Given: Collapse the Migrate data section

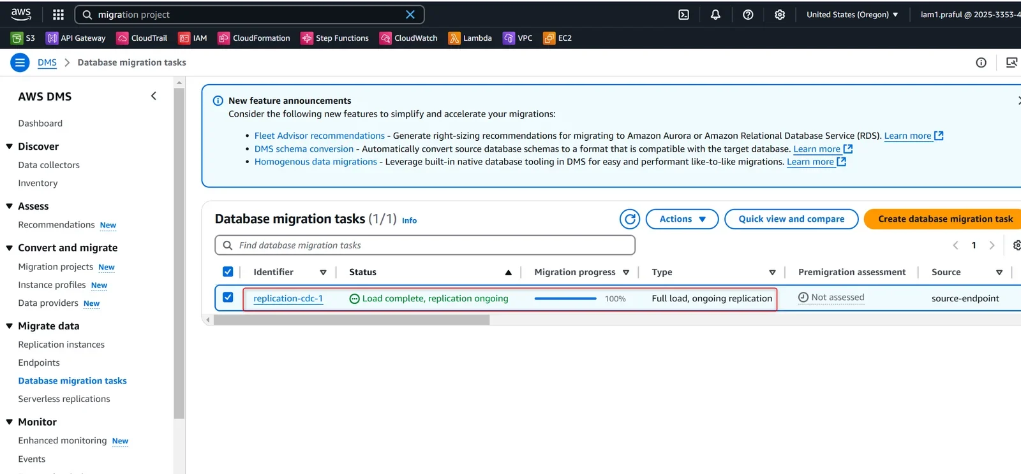Looking at the screenshot, I should (x=10, y=326).
